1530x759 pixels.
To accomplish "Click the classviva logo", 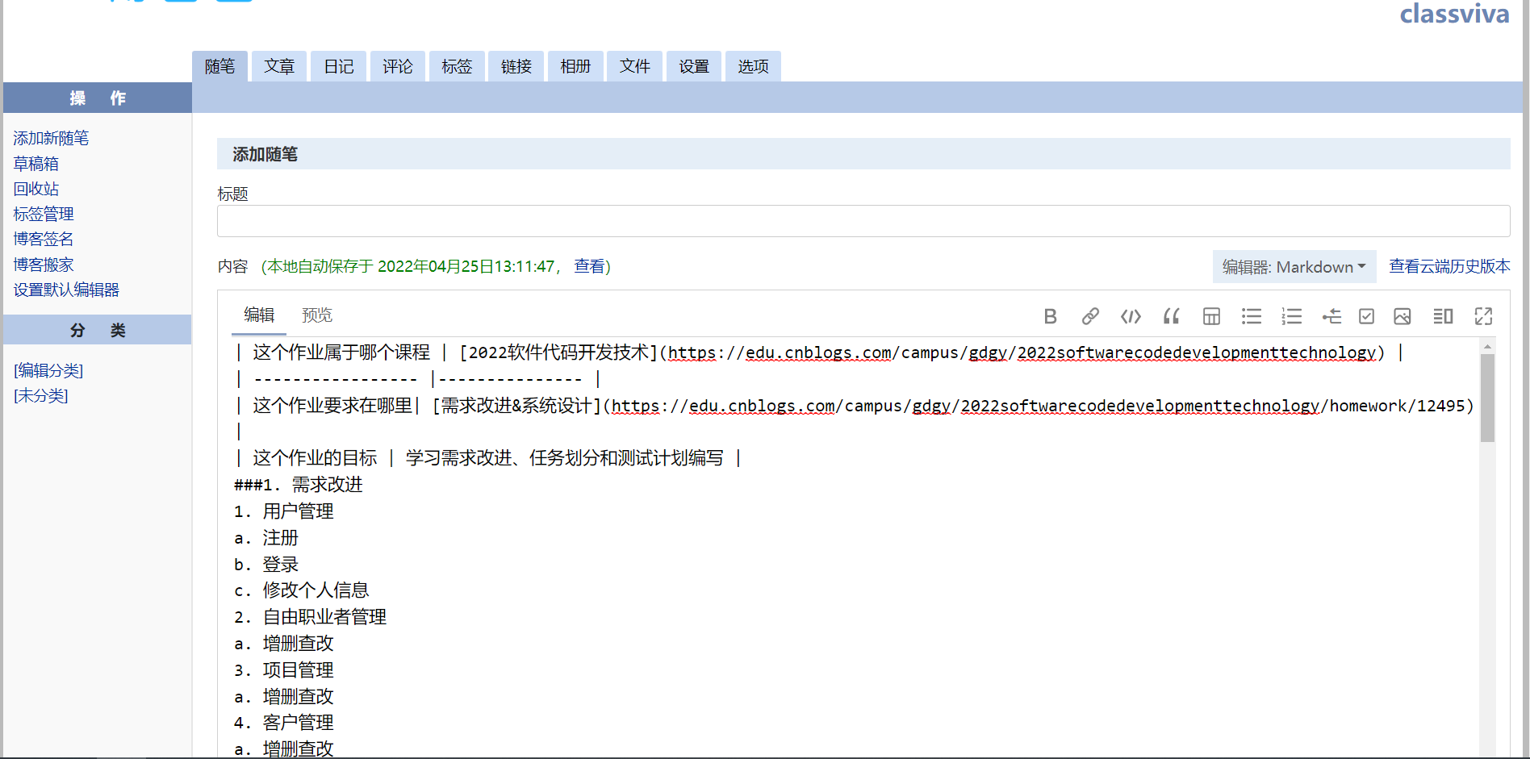I will coord(1454,14).
